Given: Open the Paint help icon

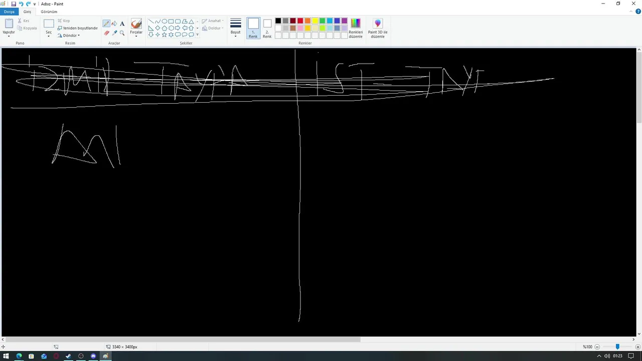Looking at the screenshot, I should pyautogui.click(x=638, y=12).
